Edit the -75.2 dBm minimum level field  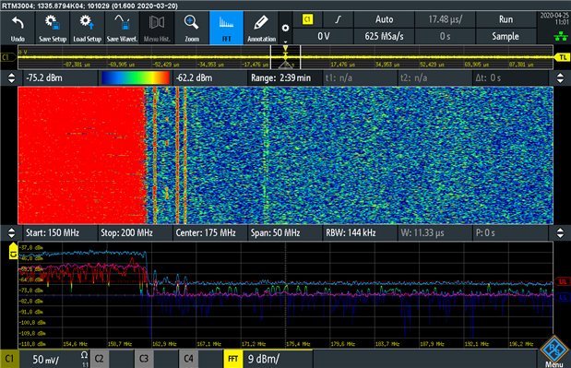(60, 77)
